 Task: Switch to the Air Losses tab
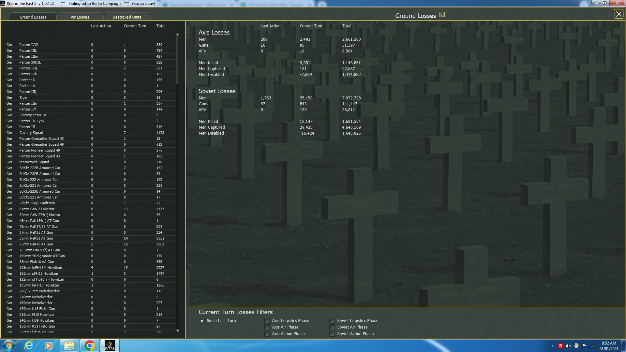[80, 17]
